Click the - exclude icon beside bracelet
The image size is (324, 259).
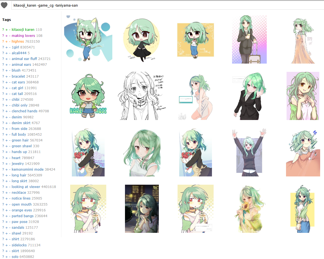pyautogui.click(x=10, y=76)
